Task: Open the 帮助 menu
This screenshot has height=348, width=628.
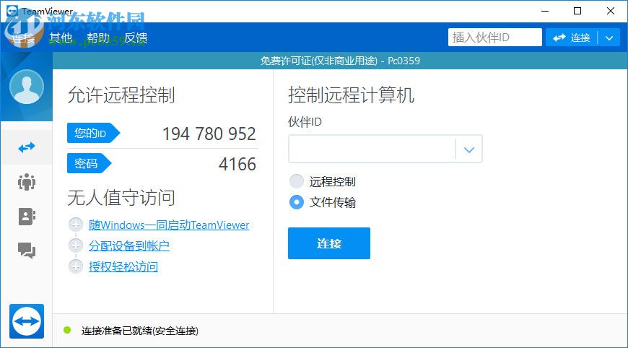Action: pos(98,38)
